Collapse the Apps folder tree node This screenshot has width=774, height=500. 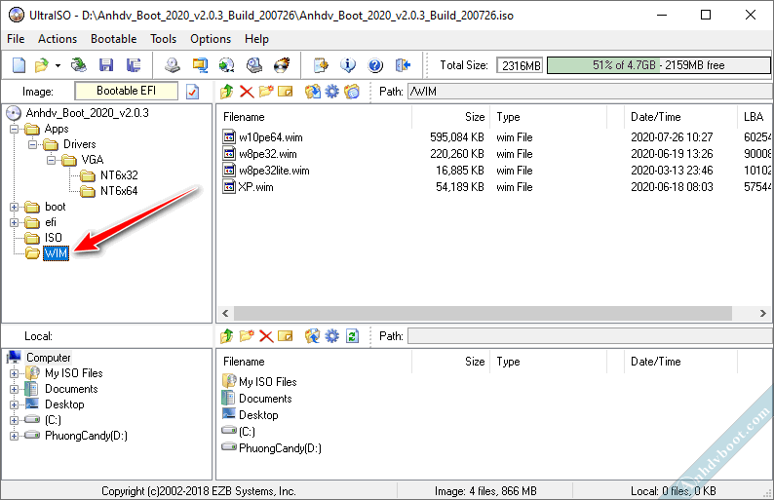click(x=15, y=130)
